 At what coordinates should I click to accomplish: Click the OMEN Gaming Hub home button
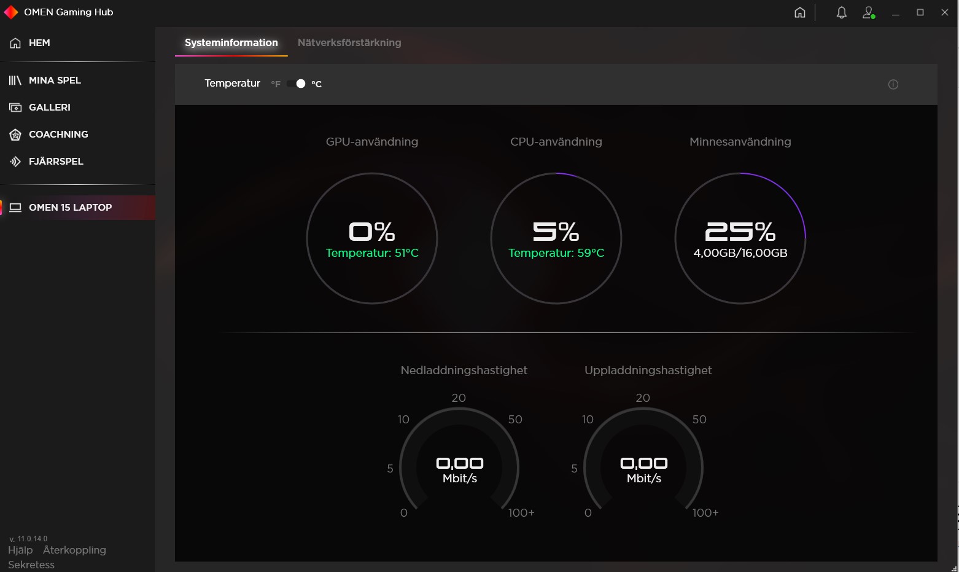pos(799,12)
